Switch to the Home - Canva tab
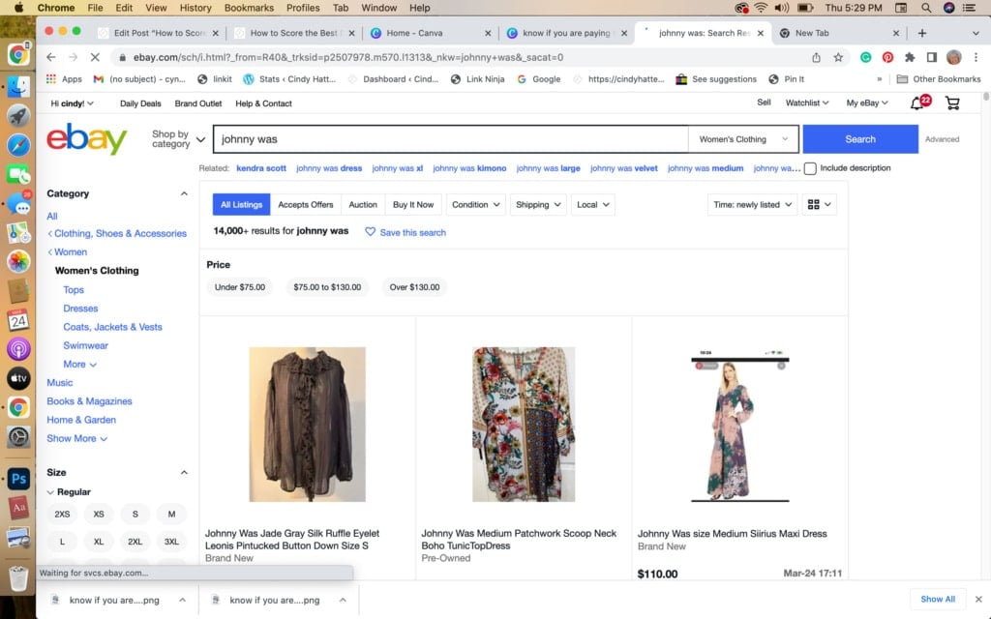The width and height of the screenshot is (991, 619). point(416,32)
